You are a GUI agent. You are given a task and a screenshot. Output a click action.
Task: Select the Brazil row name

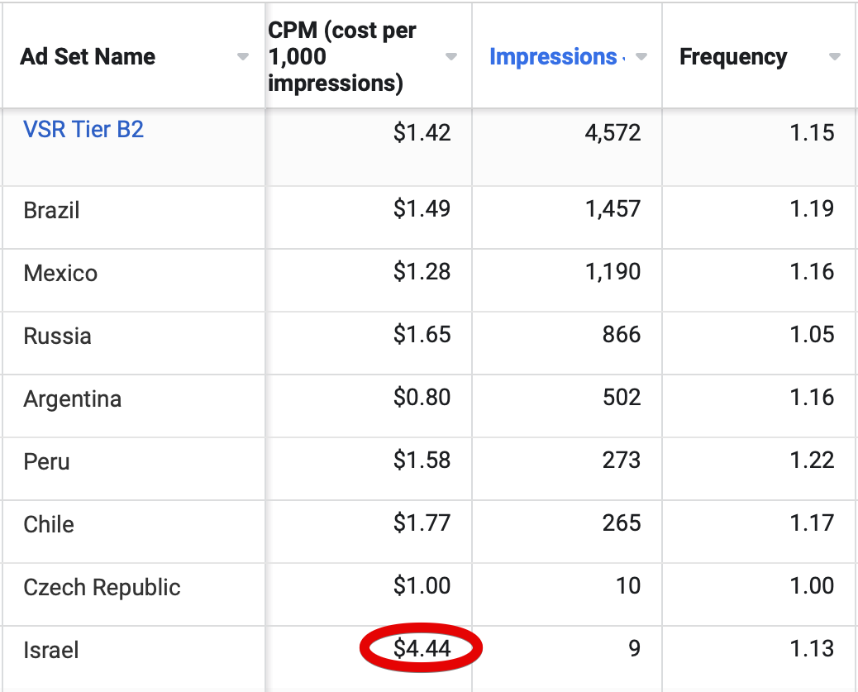[x=52, y=210]
